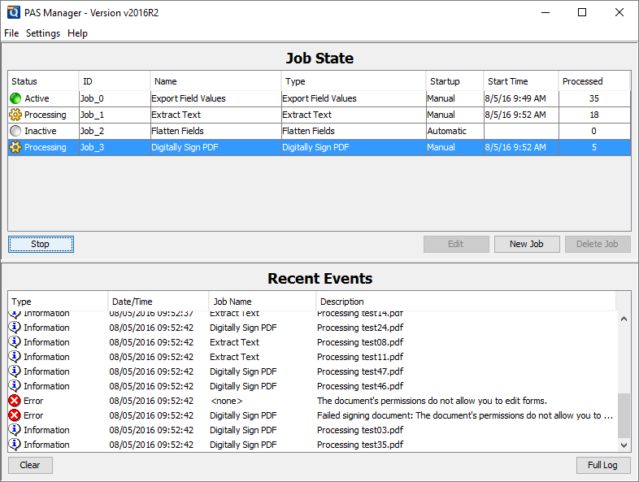Click the Edit button

coord(456,244)
